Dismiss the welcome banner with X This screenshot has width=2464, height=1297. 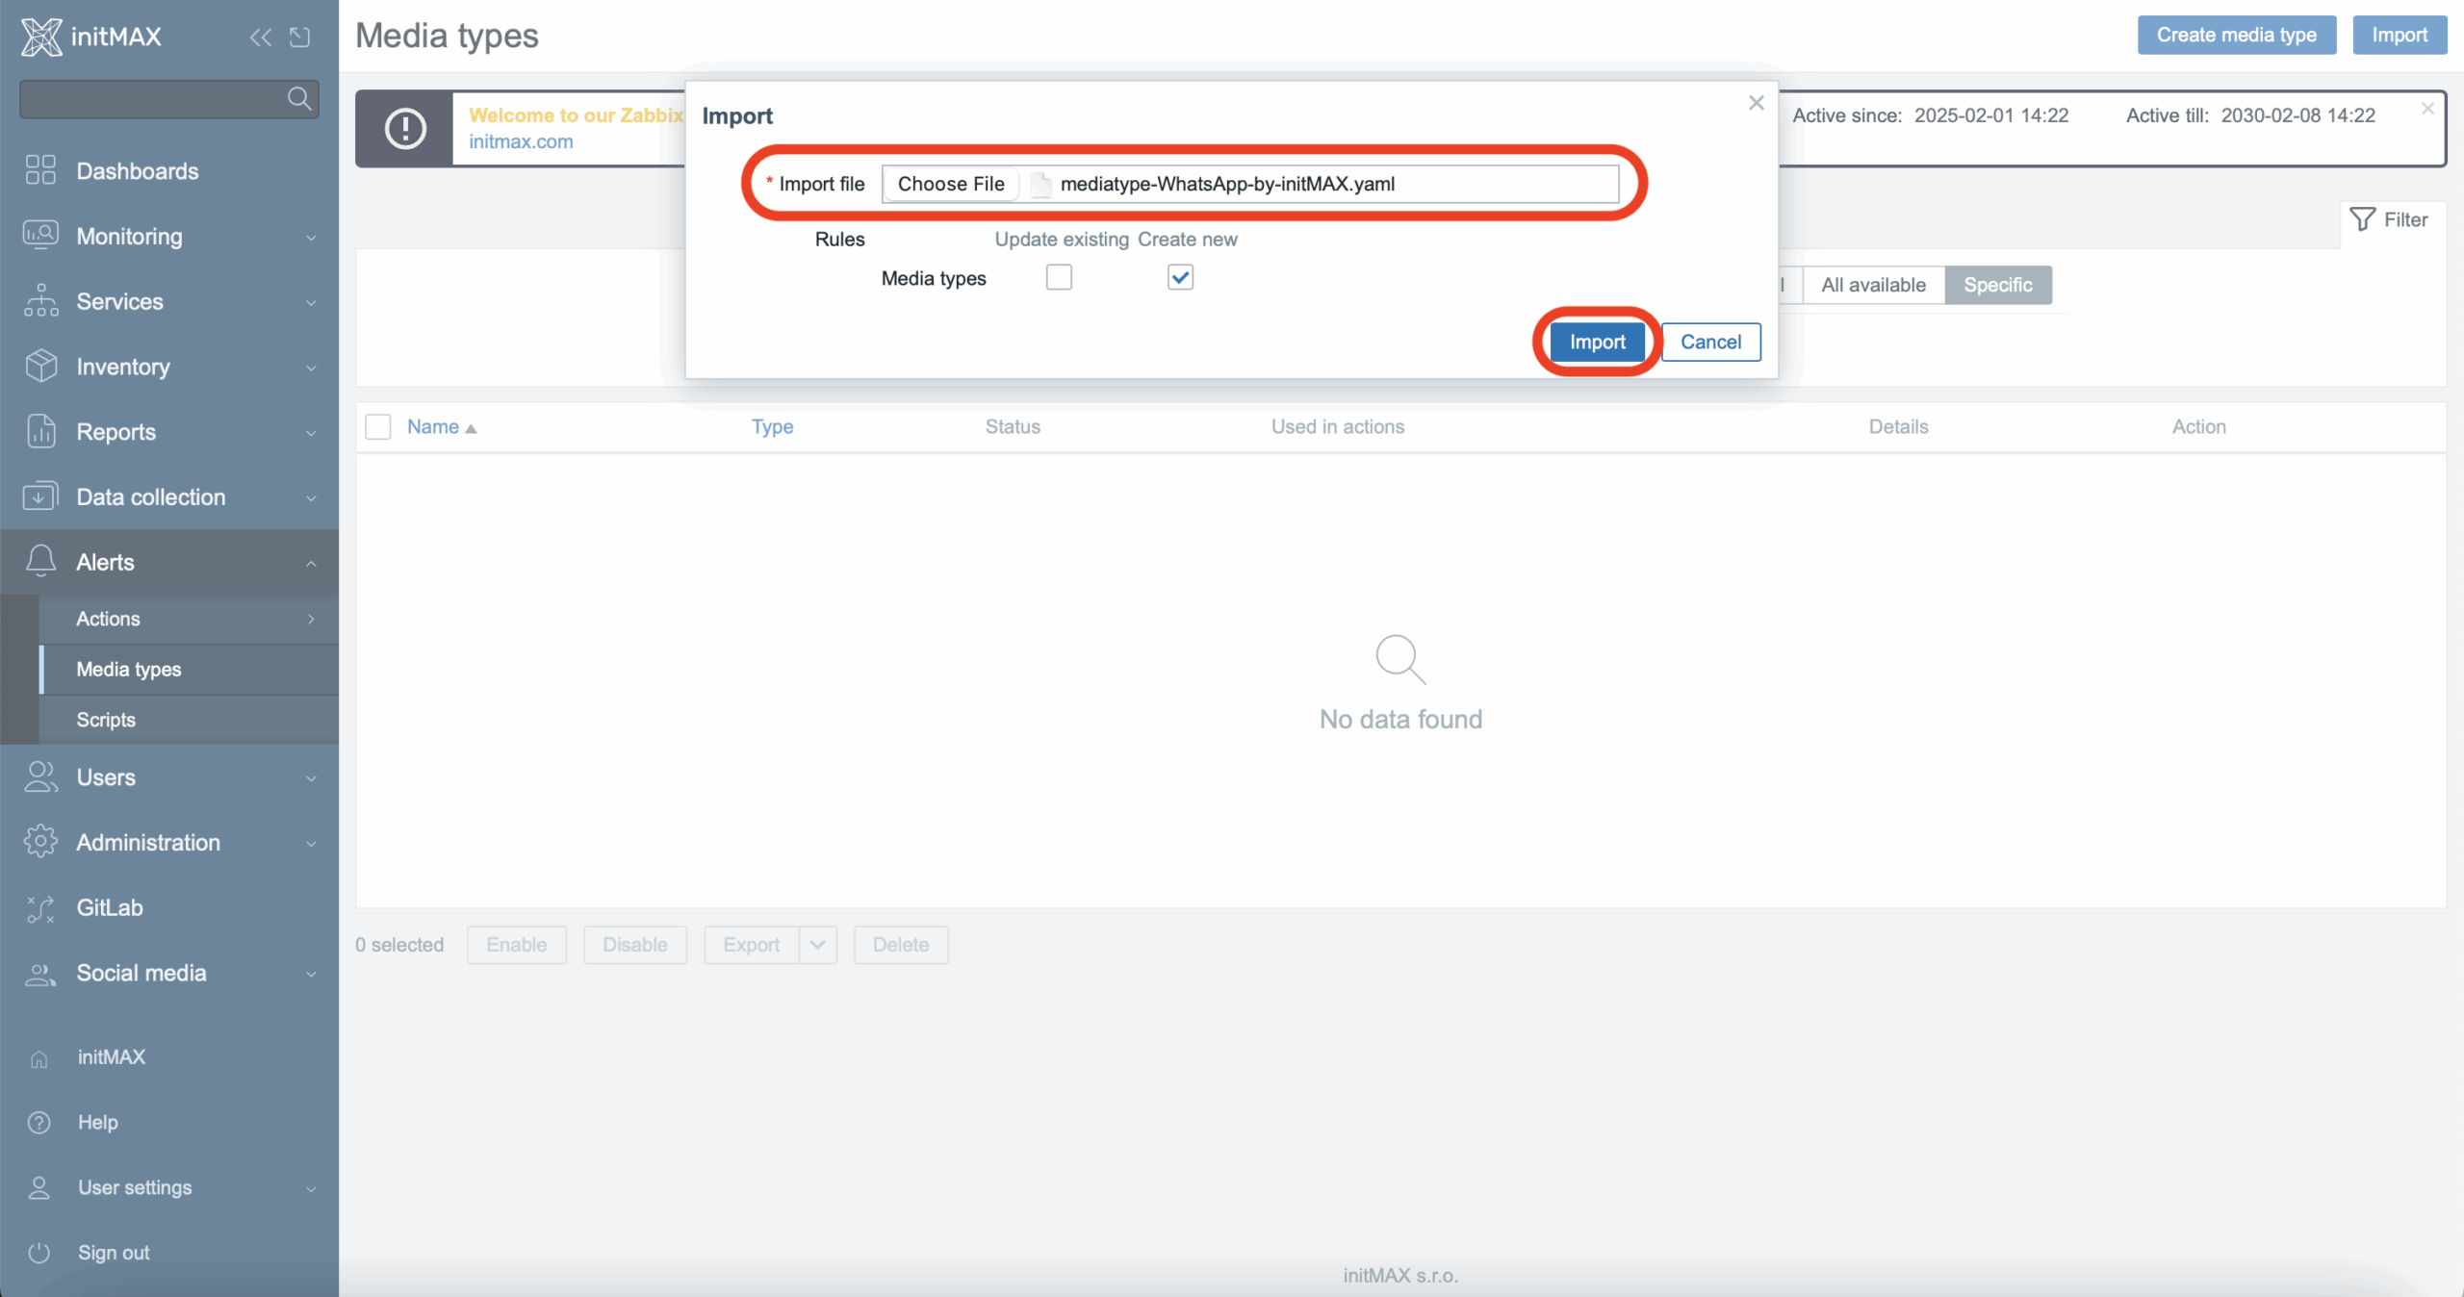click(x=2427, y=109)
